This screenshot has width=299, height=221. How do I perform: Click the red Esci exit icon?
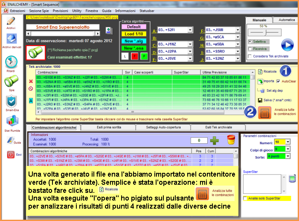(x=11, y=154)
